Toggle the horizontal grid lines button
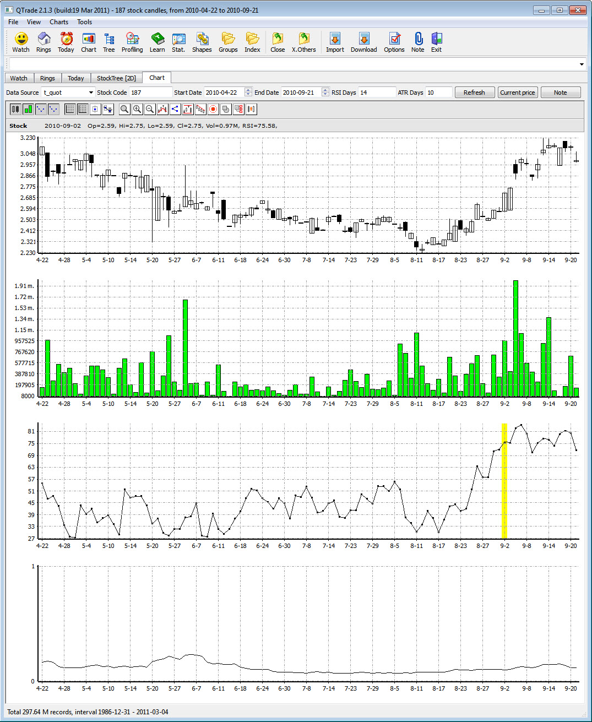The width and height of the screenshot is (592, 722). pyautogui.click(x=70, y=109)
